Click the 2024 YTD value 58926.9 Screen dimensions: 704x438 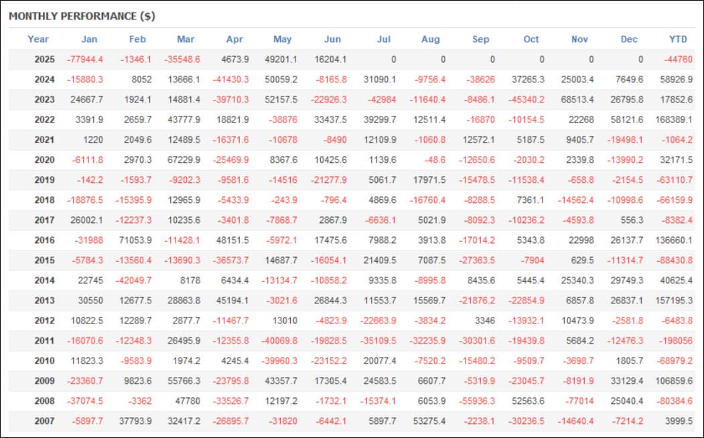(676, 80)
